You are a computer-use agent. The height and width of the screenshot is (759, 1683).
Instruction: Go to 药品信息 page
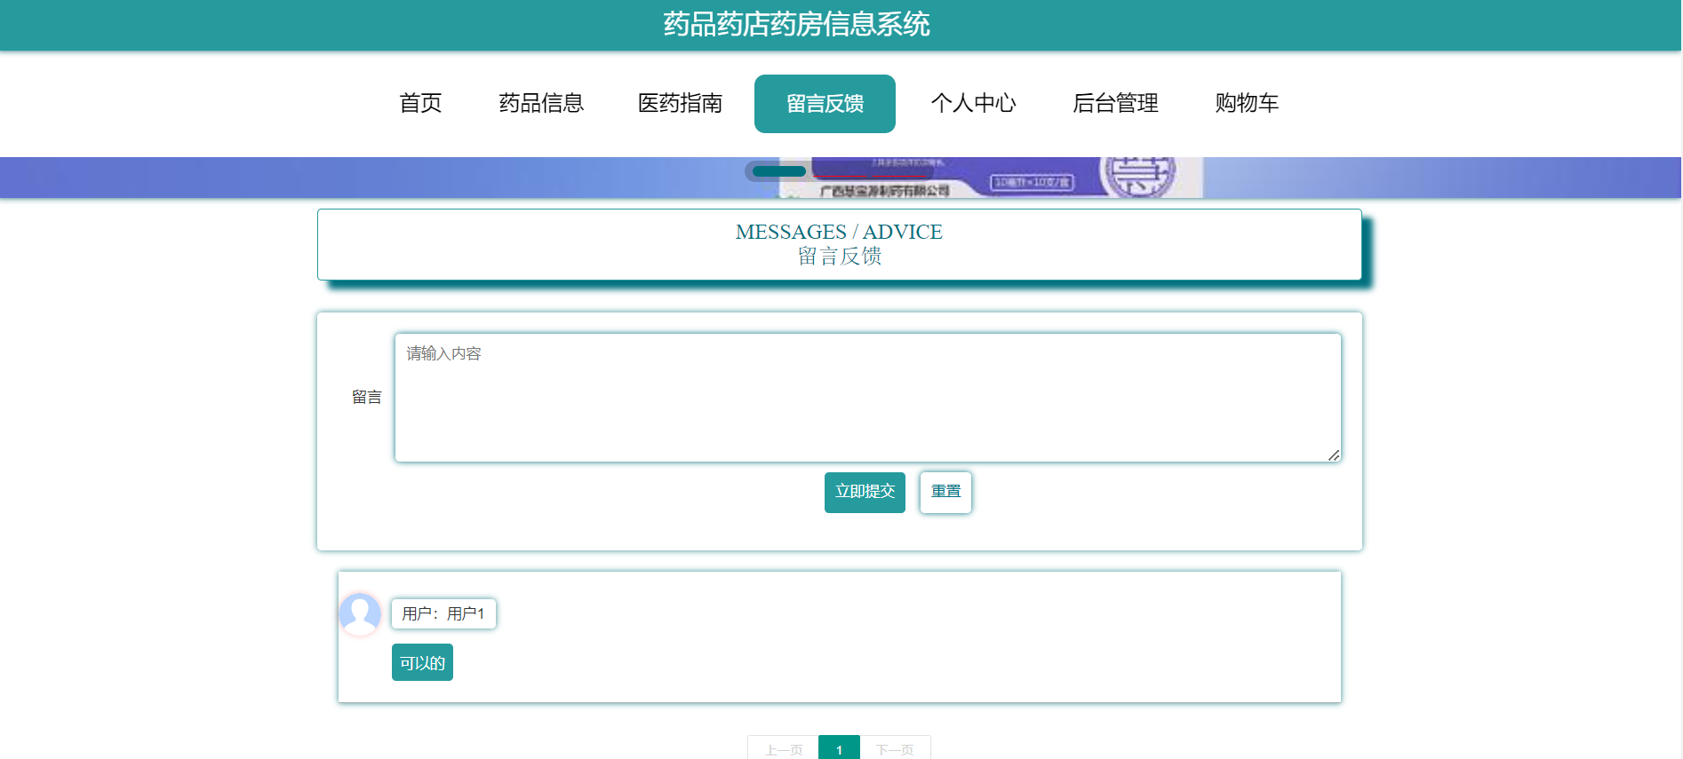[541, 103]
